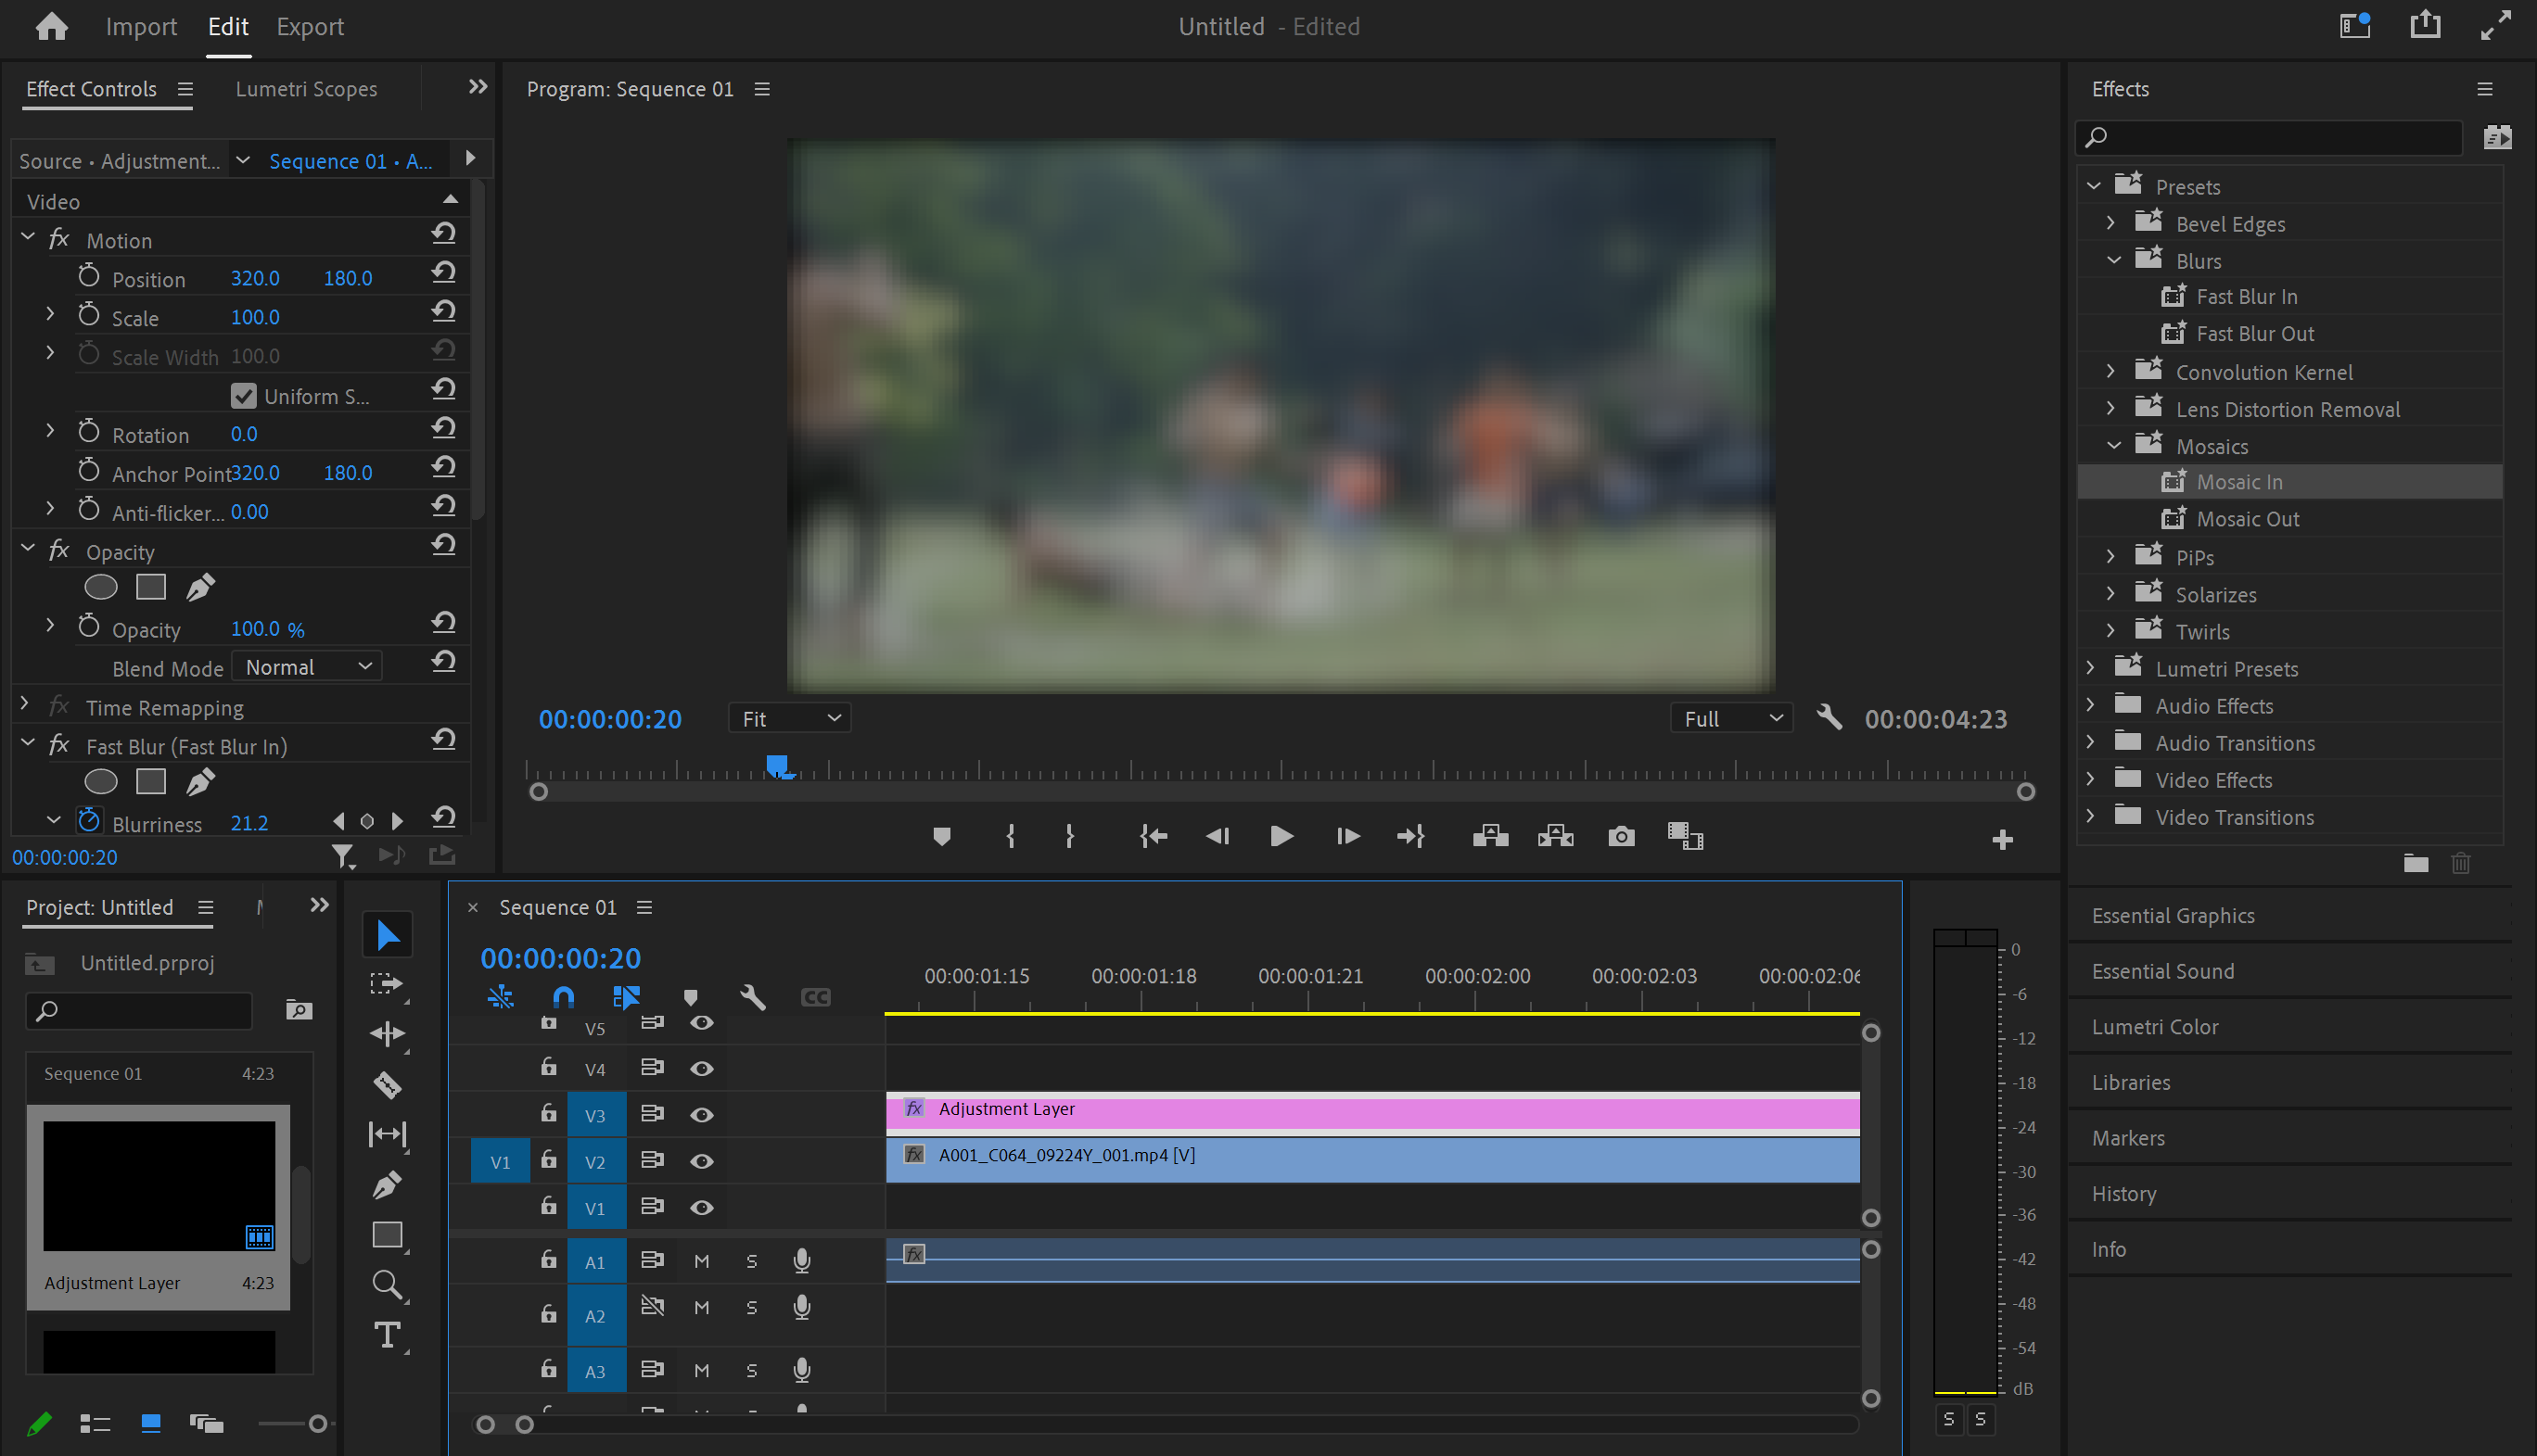2537x1456 pixels.
Task: Open the Essential Graphics panel
Action: [x=2173, y=915]
